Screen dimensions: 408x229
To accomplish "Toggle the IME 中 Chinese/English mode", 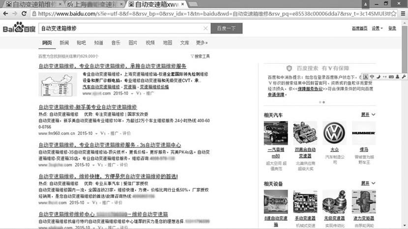I will (372, 76).
